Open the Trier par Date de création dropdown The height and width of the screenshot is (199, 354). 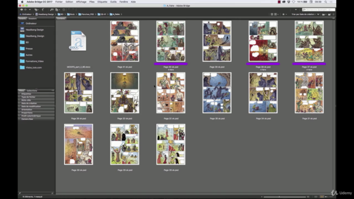pyautogui.click(x=304, y=14)
